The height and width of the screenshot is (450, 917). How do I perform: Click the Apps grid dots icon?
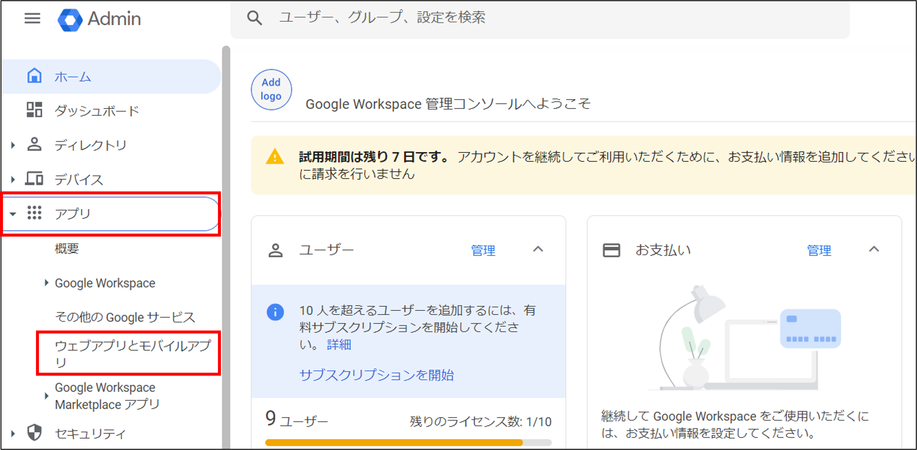(x=34, y=213)
